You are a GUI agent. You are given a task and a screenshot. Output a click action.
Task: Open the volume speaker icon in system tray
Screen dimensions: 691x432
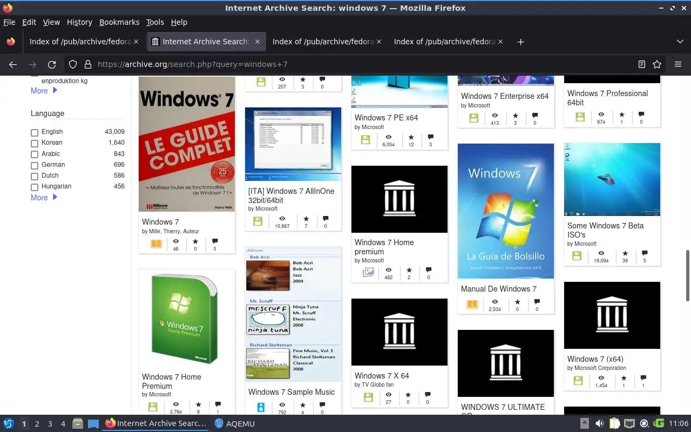[599, 423]
